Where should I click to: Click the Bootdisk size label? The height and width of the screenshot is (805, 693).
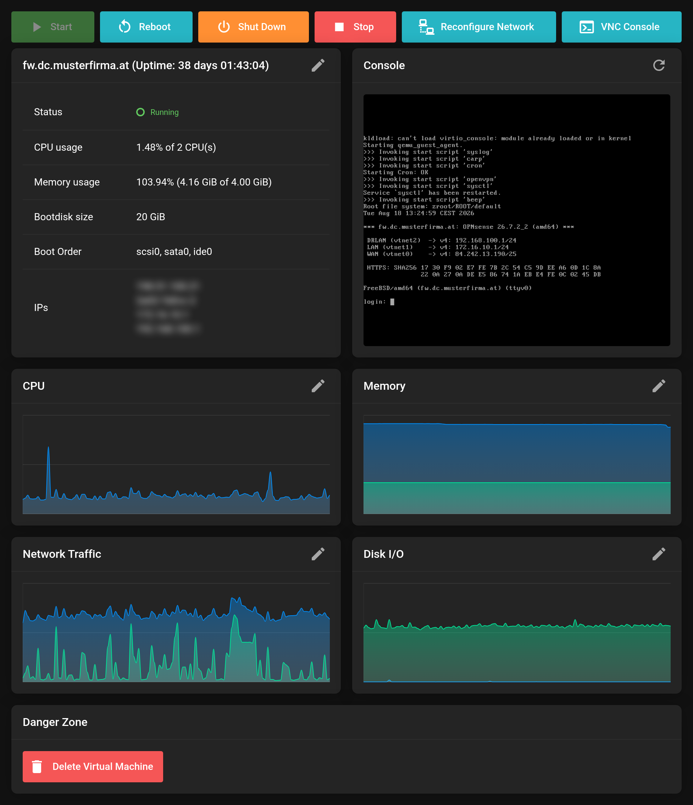tap(64, 217)
